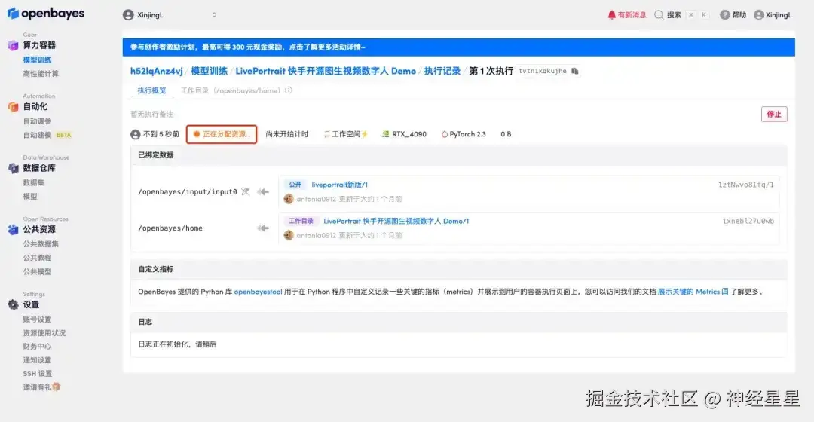Click the PyTorch 2.3 runtime label
This screenshot has height=422, width=814.
point(464,134)
